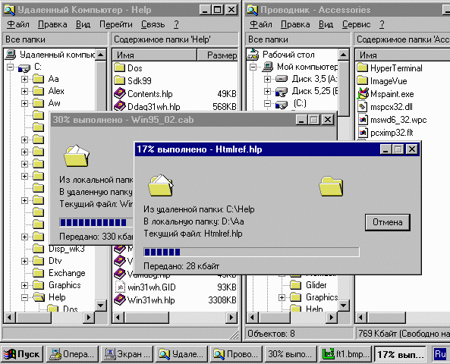Select the Диск 5,25 drive icon
This screenshot has height=364, width=450.
click(282, 92)
